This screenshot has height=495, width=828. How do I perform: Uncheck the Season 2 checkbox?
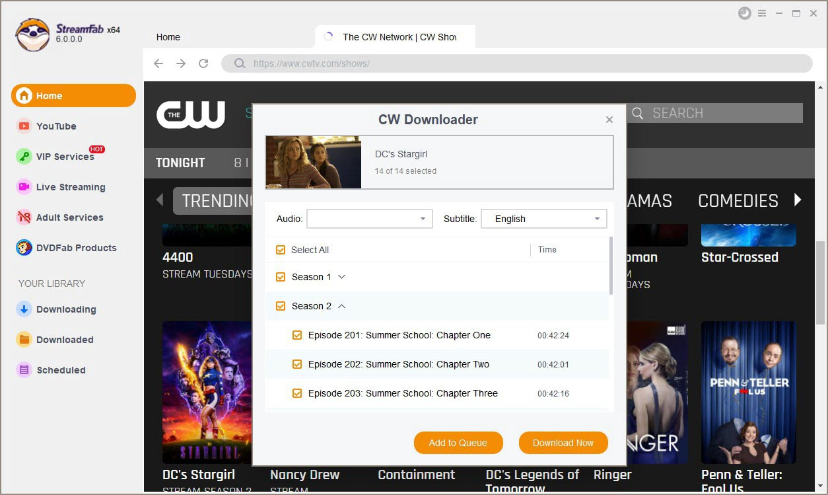pyautogui.click(x=281, y=306)
